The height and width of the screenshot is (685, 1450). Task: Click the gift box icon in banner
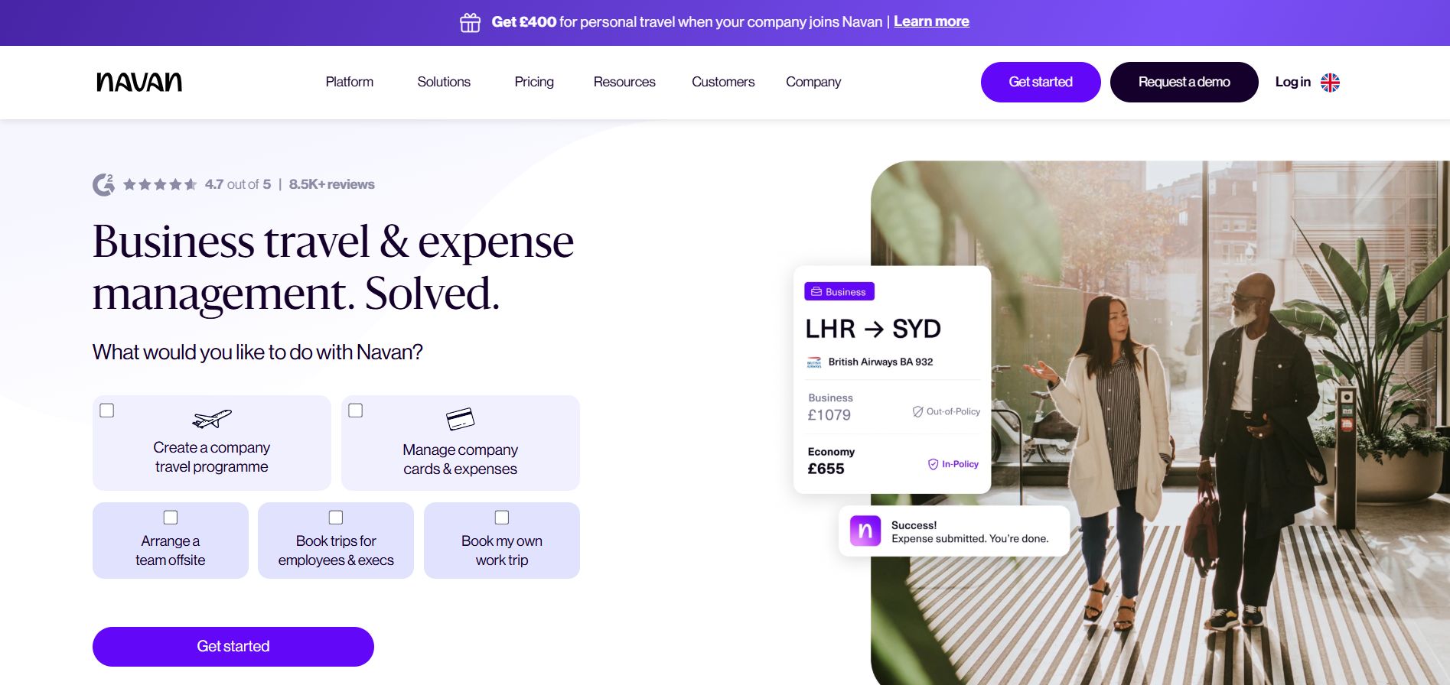(470, 22)
